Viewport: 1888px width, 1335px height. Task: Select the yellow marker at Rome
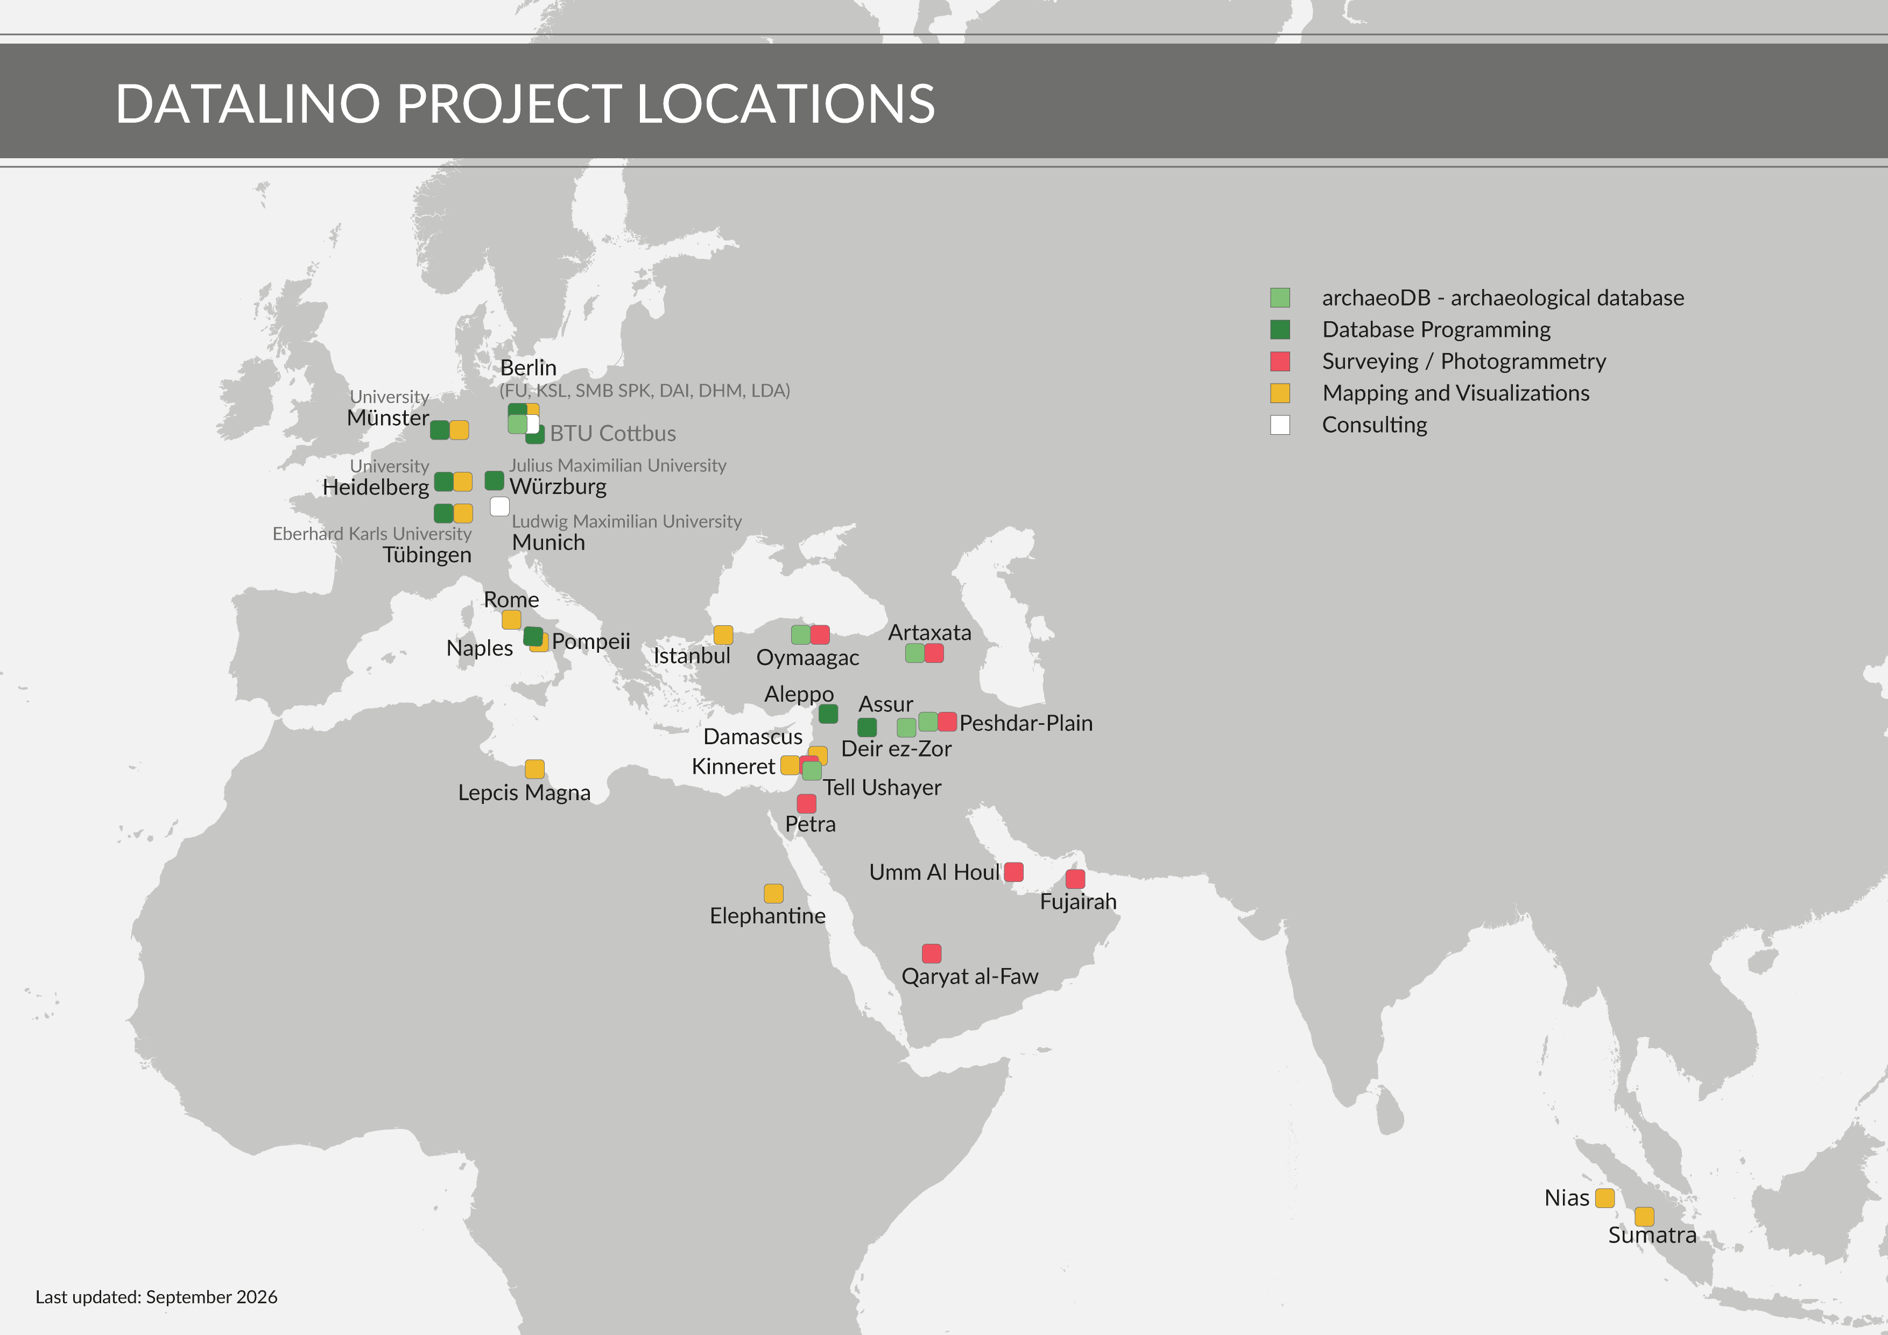click(x=511, y=620)
